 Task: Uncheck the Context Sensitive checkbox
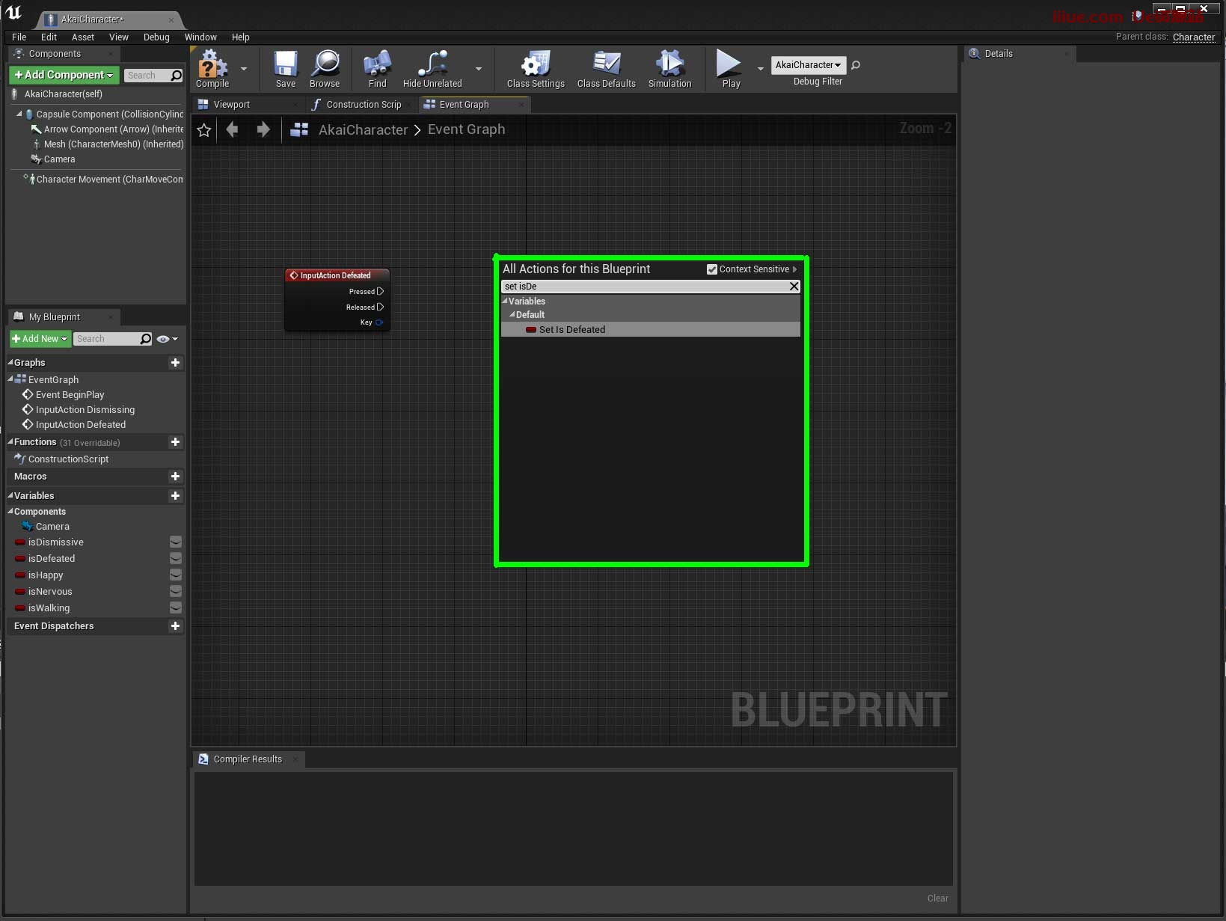(x=712, y=269)
